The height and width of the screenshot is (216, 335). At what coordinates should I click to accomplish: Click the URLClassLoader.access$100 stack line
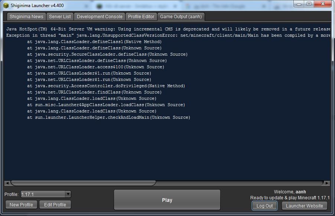[x=95, y=67]
